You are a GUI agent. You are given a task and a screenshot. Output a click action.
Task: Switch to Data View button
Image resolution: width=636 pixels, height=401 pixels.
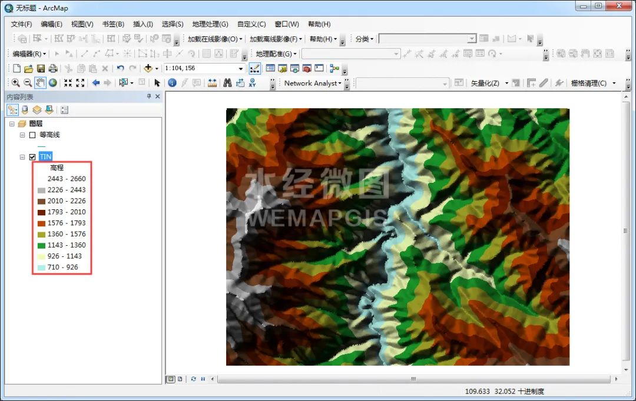(171, 379)
